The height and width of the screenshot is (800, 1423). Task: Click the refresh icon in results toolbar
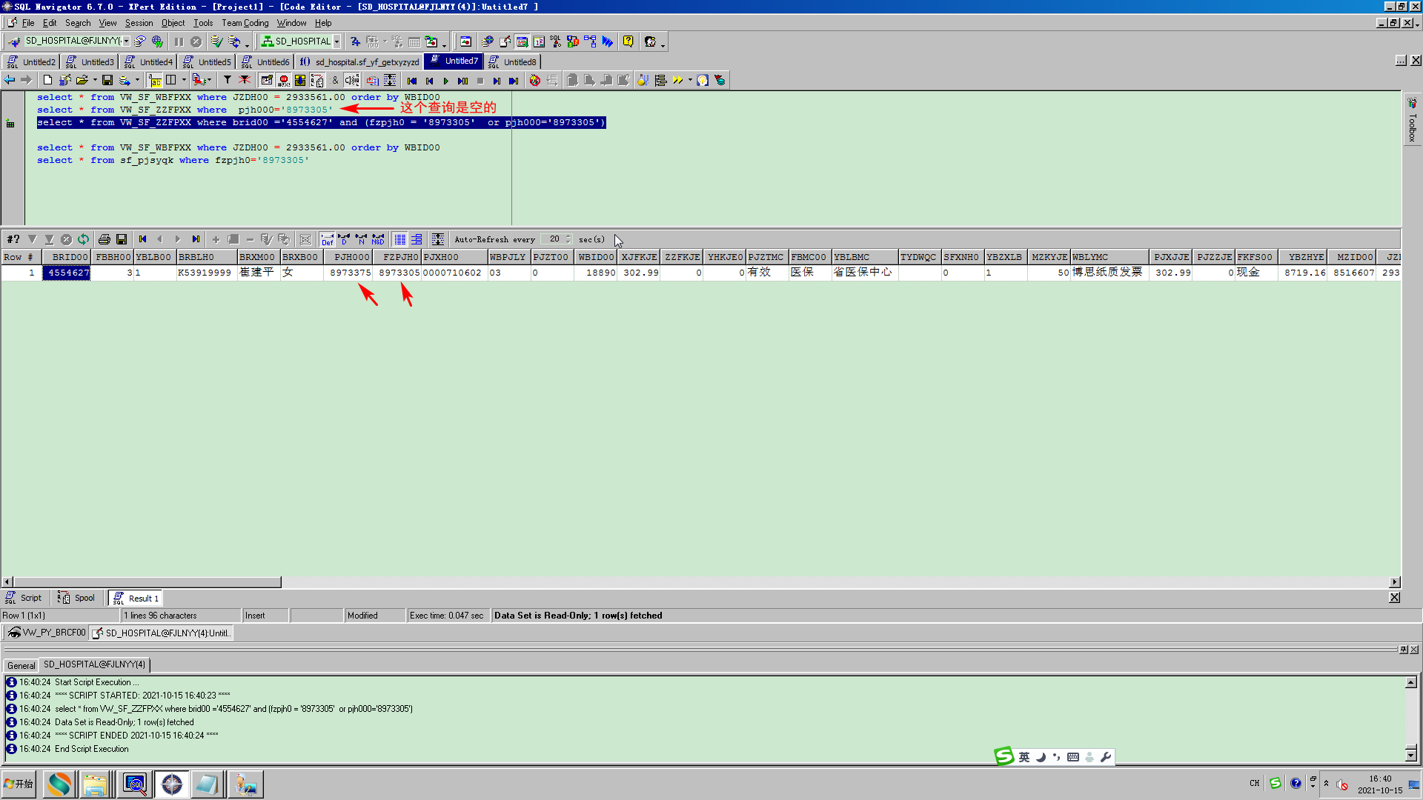(83, 239)
